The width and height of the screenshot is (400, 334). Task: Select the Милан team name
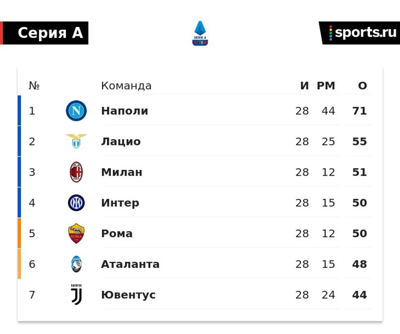(x=122, y=172)
